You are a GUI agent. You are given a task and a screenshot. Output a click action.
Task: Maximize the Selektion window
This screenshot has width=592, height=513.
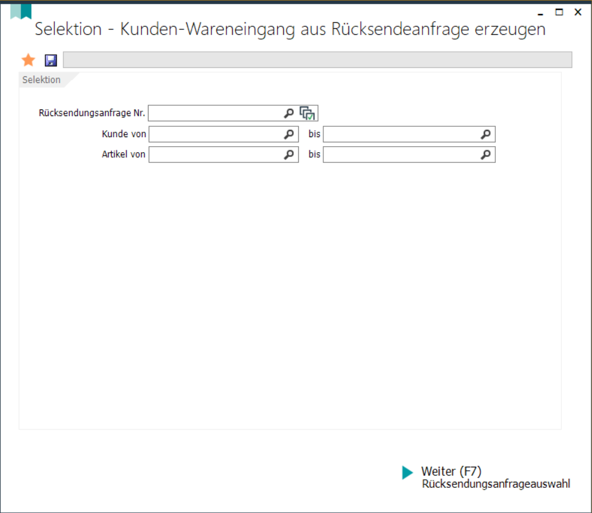[x=559, y=12]
